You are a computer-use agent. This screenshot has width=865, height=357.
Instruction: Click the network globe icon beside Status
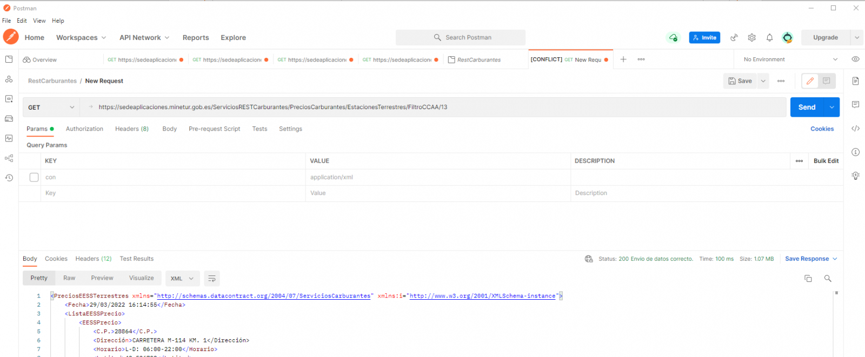coord(589,259)
